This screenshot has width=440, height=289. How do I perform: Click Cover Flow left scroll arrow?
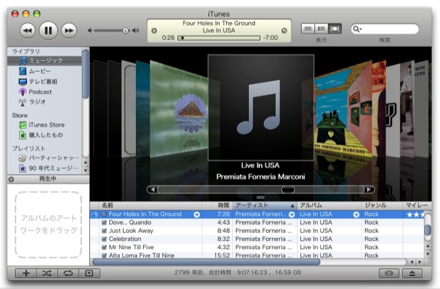153,190
